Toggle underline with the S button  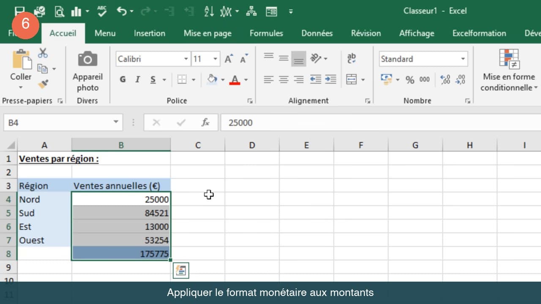153,79
